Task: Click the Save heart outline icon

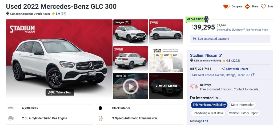Action: pyautogui.click(x=263, y=6)
